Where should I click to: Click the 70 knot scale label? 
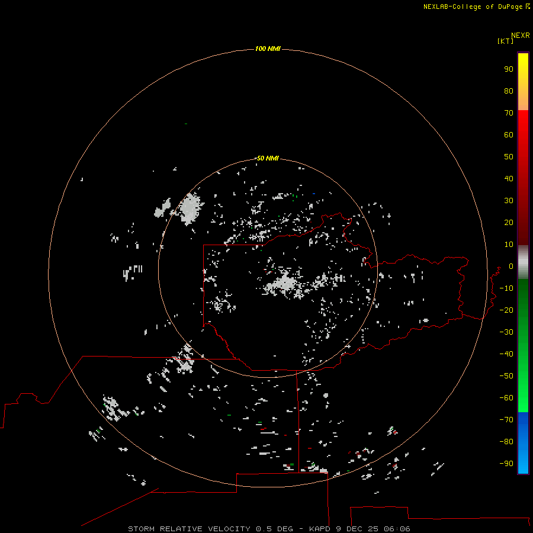[509, 113]
